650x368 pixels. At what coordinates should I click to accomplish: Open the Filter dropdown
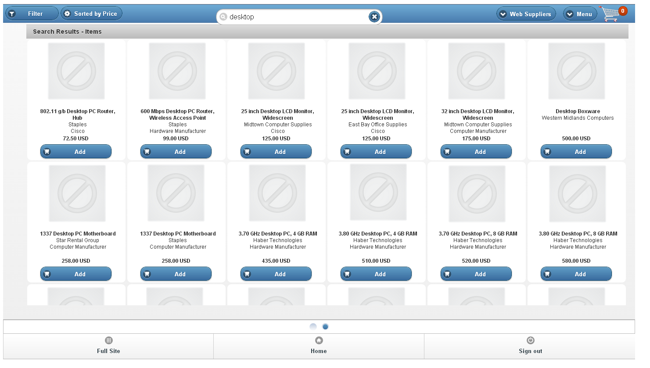tap(32, 14)
